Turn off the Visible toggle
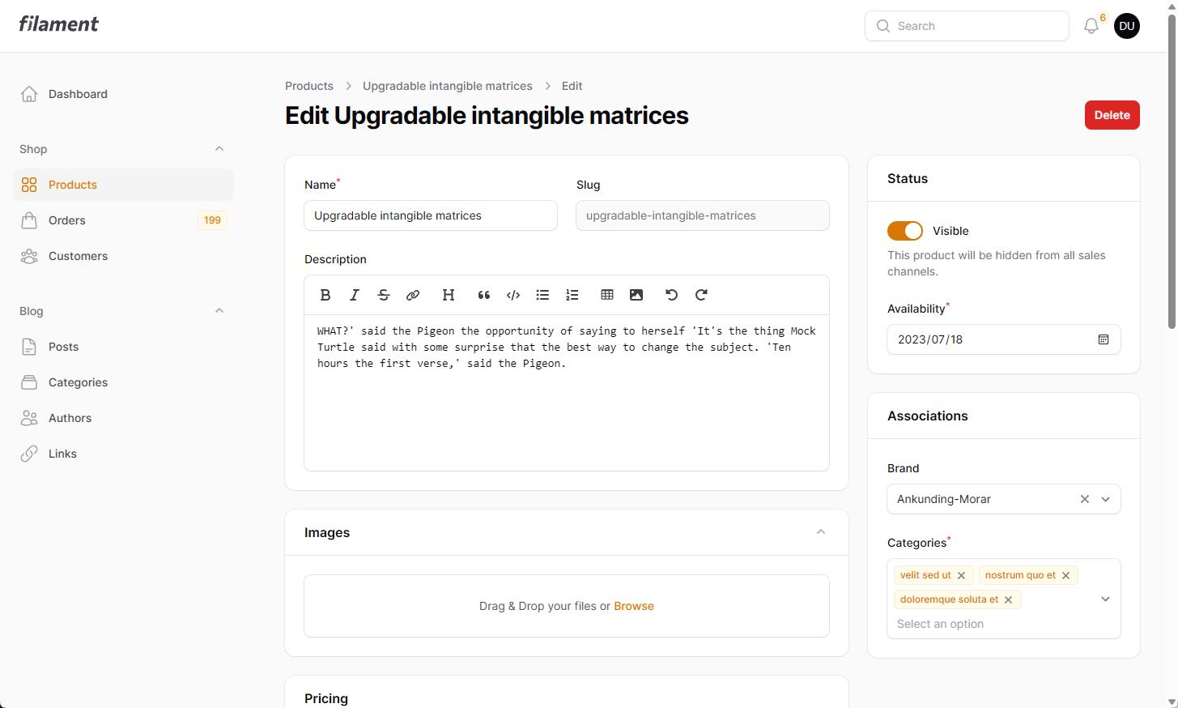This screenshot has width=1178, height=708. pyautogui.click(x=904, y=231)
